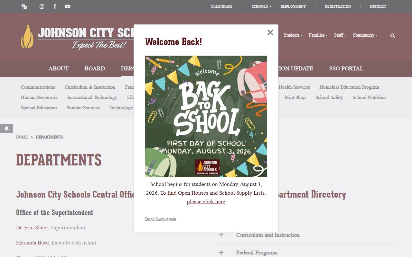Open the translate language icon
412x257 pixels.
click(x=24, y=6)
